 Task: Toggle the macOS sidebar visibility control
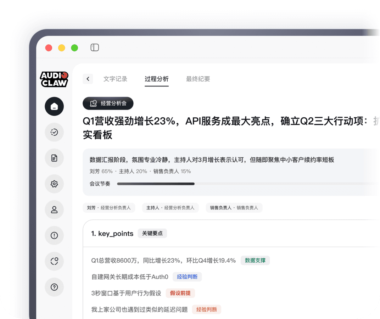coord(94,47)
